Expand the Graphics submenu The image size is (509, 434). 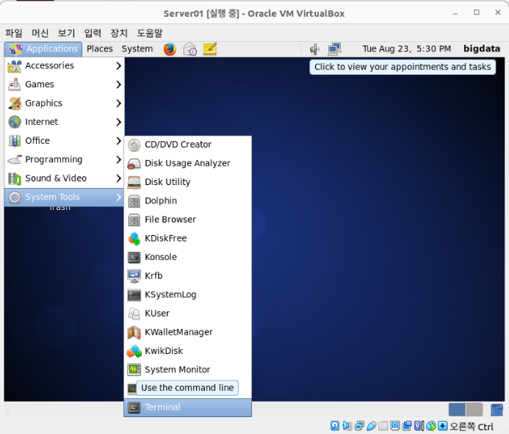click(65, 104)
